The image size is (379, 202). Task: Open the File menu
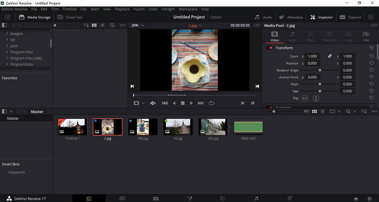(34, 9)
